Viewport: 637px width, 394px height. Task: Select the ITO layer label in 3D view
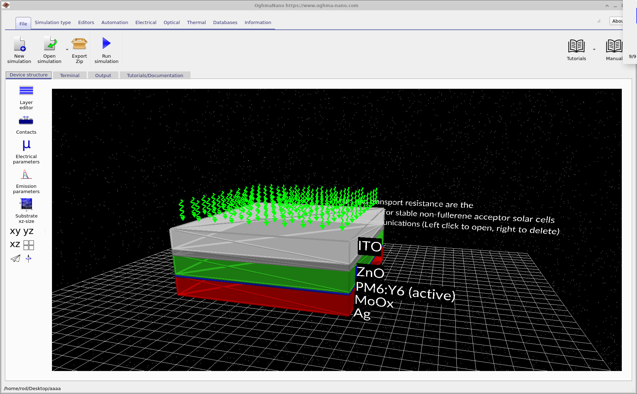click(x=370, y=246)
